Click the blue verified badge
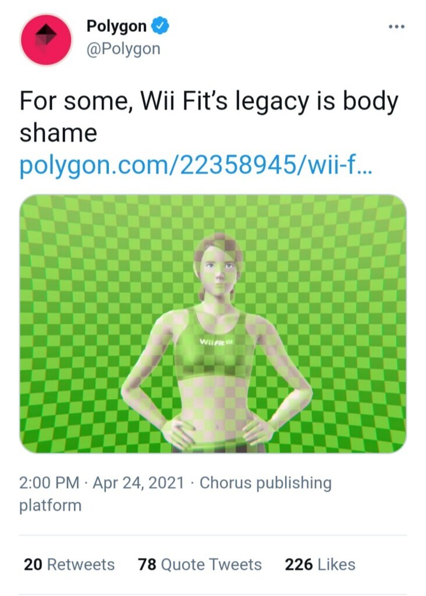 pos(160,26)
